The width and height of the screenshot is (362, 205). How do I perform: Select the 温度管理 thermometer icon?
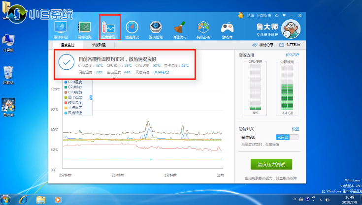click(x=109, y=29)
